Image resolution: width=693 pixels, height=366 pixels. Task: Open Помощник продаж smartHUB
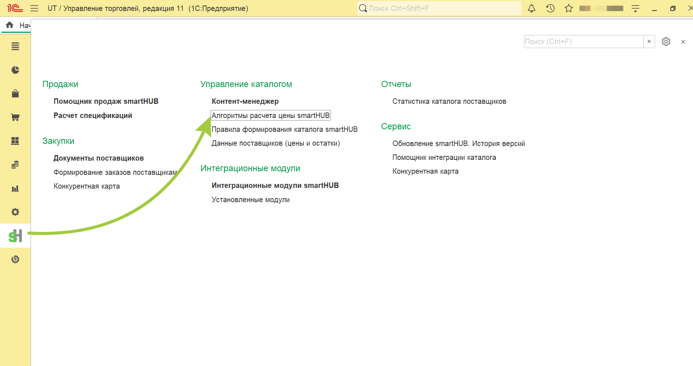[106, 101]
